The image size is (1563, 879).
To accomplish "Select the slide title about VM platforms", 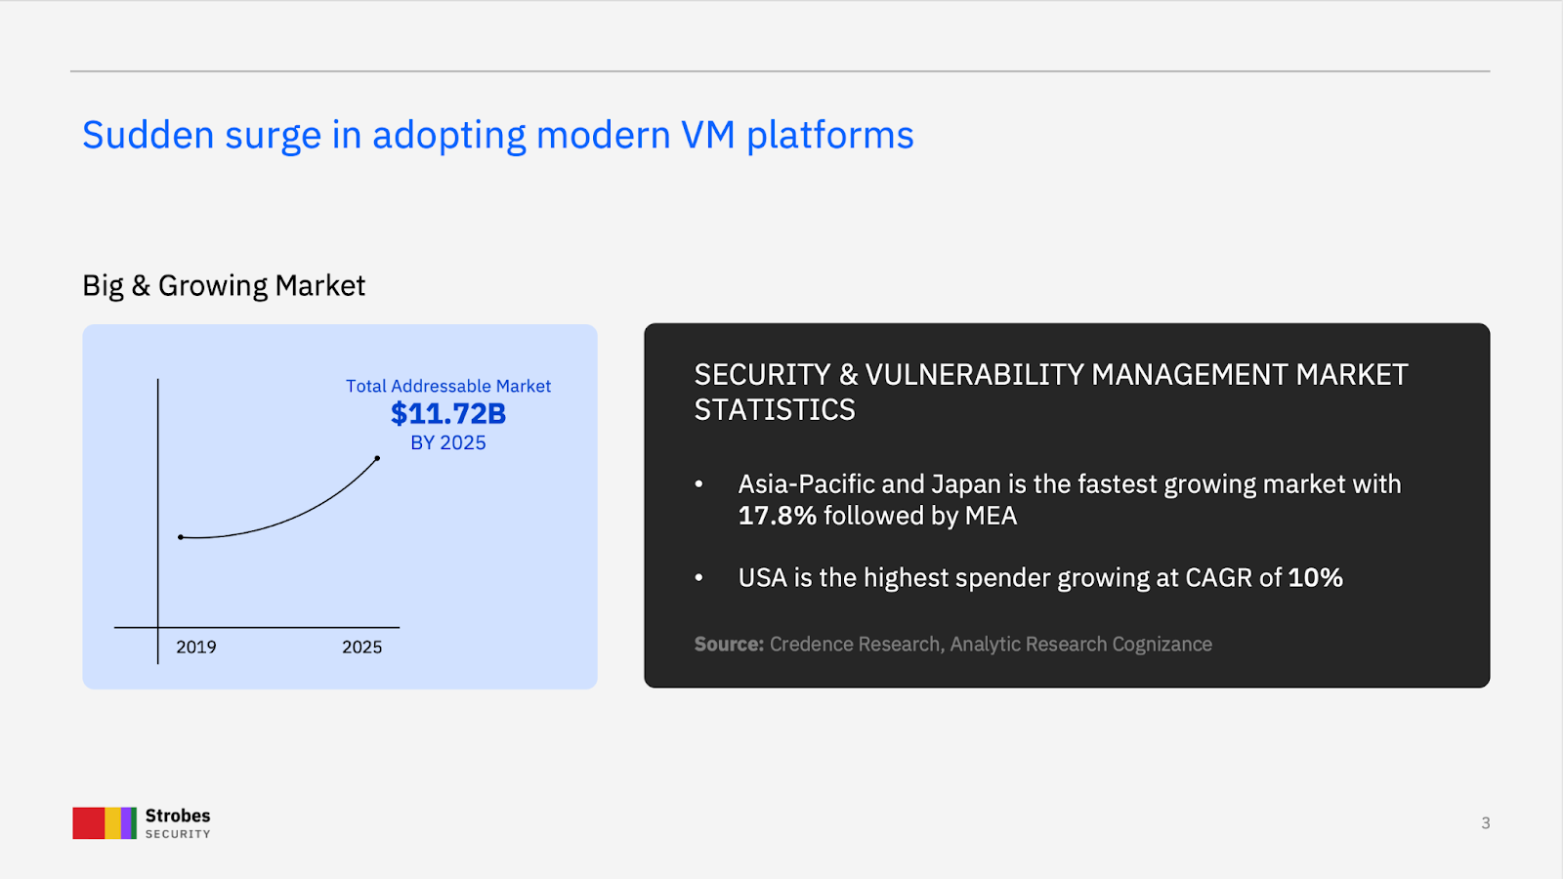I will (x=497, y=135).
